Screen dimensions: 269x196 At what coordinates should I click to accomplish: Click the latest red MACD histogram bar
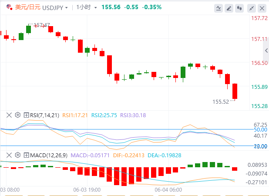(x=235, y=169)
